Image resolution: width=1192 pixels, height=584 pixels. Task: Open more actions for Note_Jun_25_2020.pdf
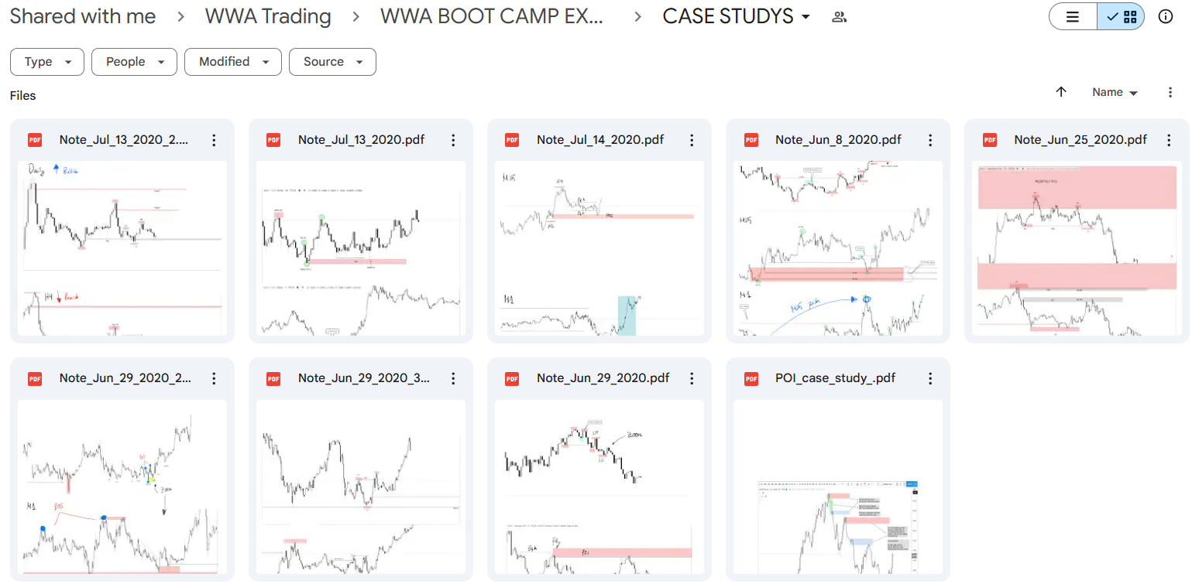click(1169, 140)
